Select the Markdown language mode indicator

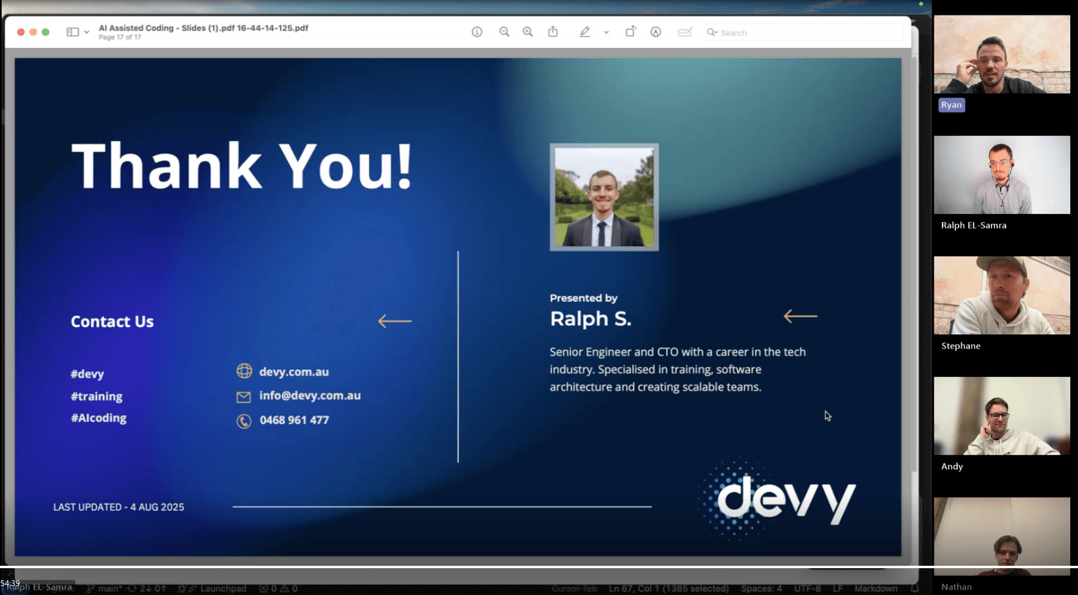coord(876,588)
